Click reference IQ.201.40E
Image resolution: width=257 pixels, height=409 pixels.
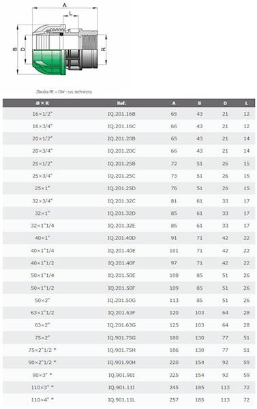click(x=121, y=250)
